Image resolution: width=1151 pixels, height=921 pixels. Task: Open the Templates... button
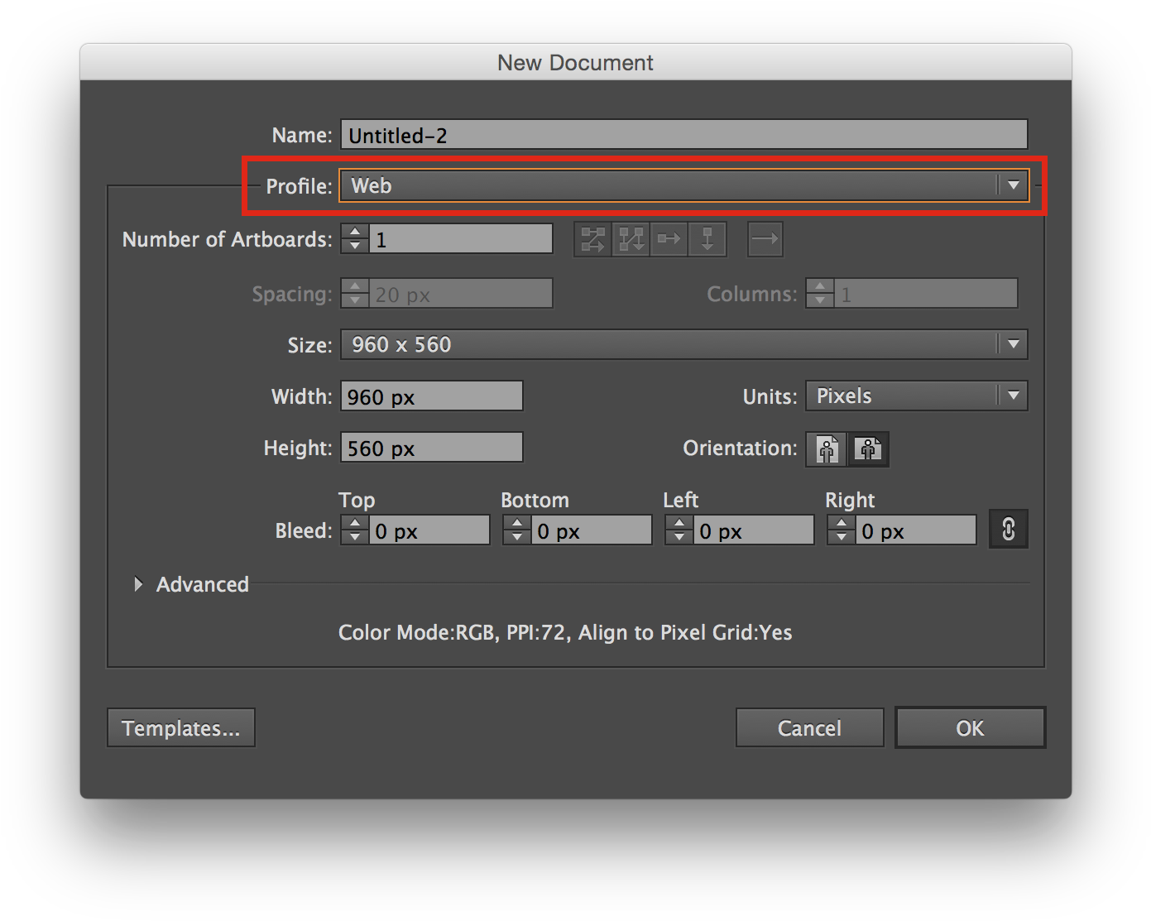pyautogui.click(x=181, y=728)
